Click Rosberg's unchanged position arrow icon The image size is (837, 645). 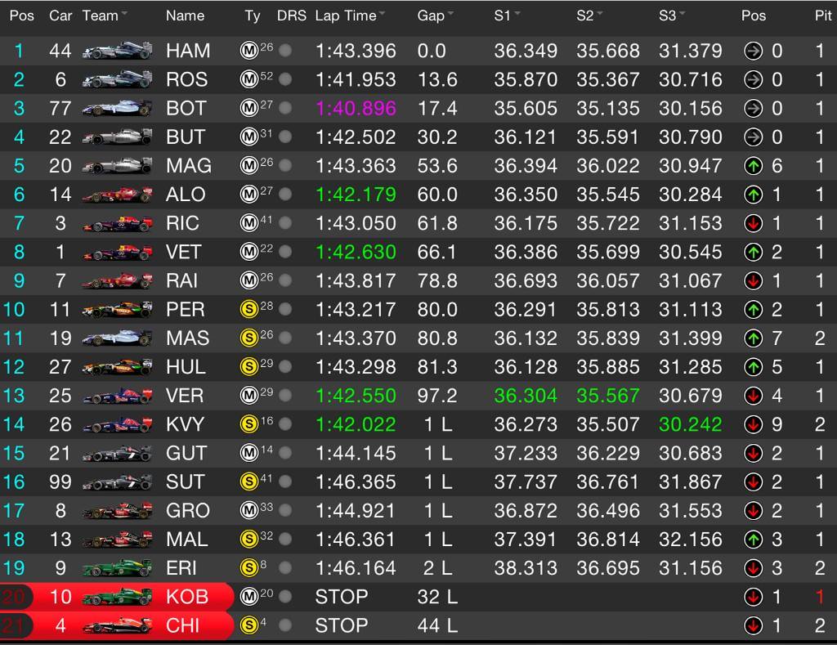pos(753,80)
